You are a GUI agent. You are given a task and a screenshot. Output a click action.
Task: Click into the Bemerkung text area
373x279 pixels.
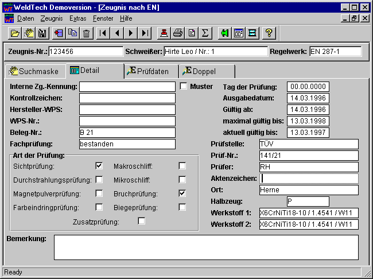coord(206,247)
